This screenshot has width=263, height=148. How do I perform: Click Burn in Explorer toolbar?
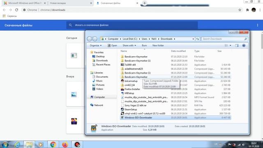(x=144, y=46)
